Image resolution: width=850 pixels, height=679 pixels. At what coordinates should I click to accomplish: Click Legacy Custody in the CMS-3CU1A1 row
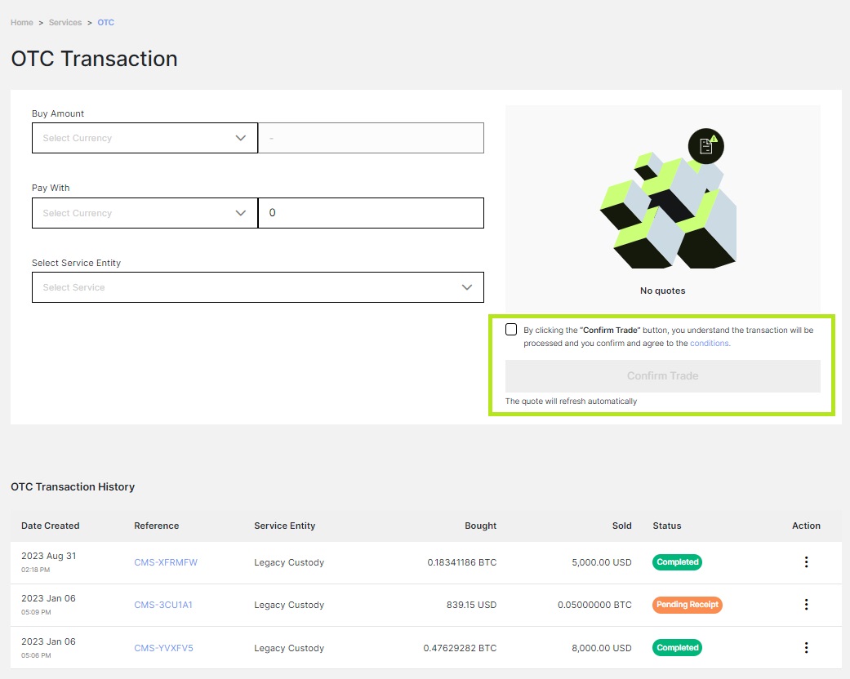(289, 605)
